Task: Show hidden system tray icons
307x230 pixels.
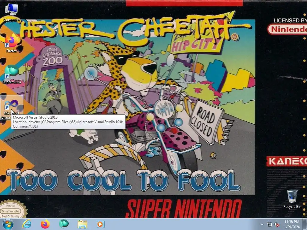Action: [262, 225]
